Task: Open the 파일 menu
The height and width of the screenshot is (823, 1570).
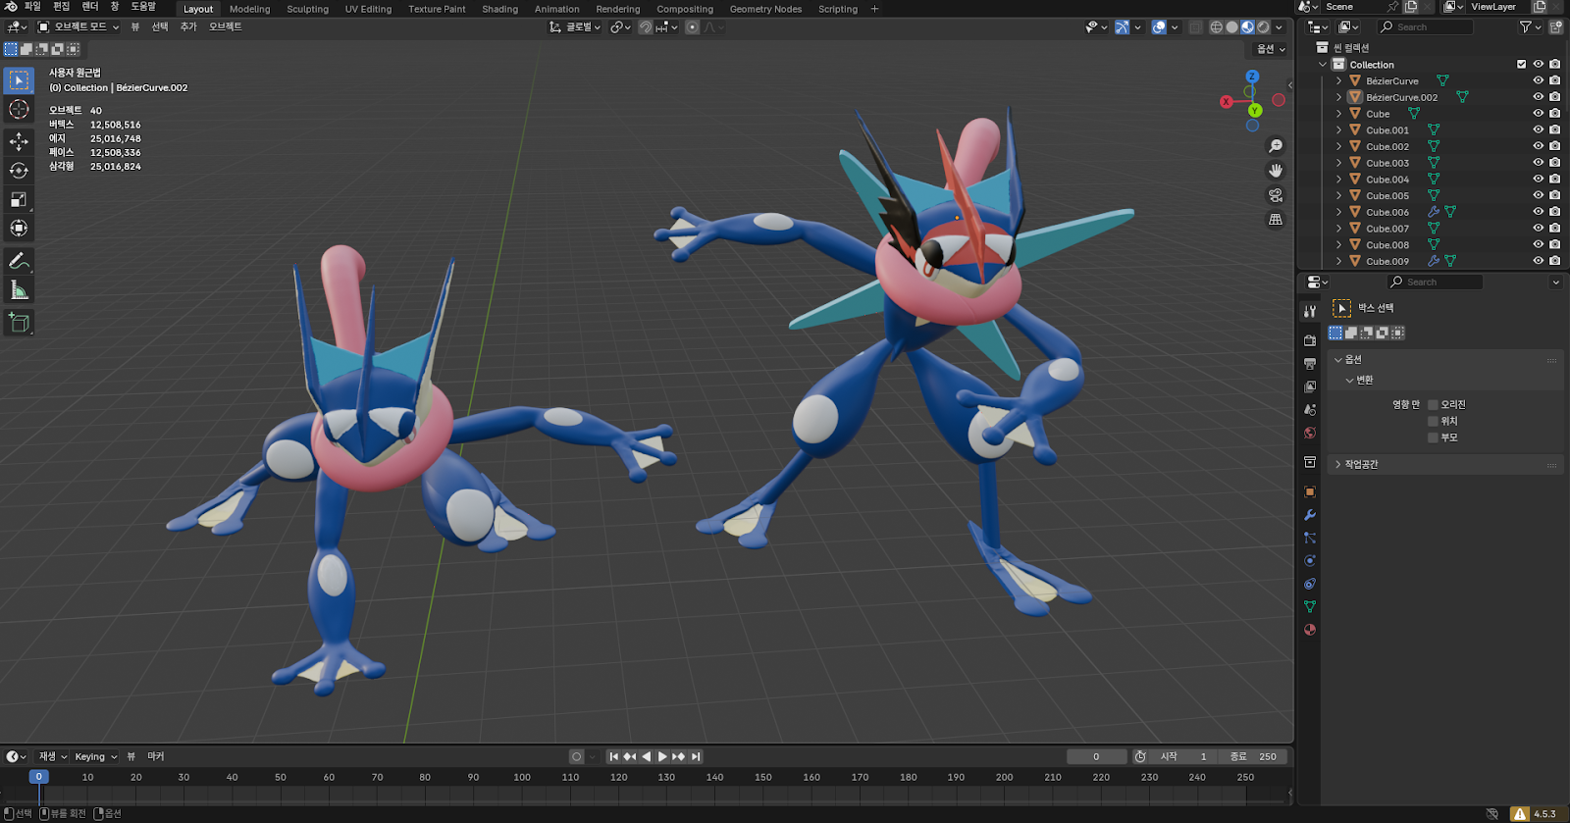Action: point(32,7)
